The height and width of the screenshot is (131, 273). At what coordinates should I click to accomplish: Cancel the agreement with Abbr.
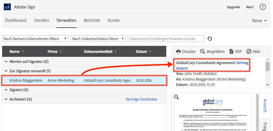coord(254,52)
